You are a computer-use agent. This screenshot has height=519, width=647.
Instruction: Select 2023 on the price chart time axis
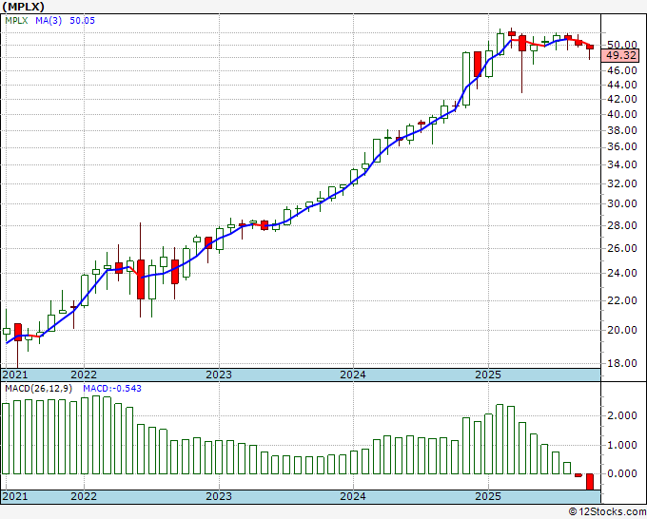[219, 375]
